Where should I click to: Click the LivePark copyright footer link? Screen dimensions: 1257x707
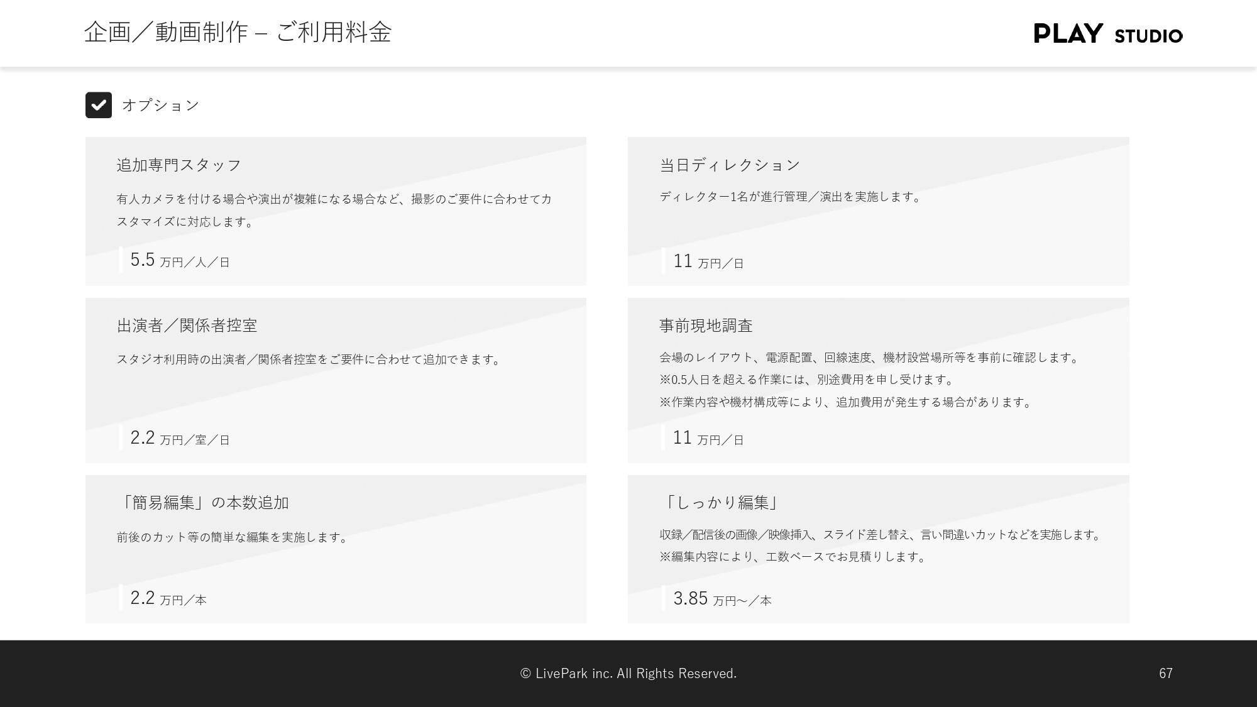point(627,672)
